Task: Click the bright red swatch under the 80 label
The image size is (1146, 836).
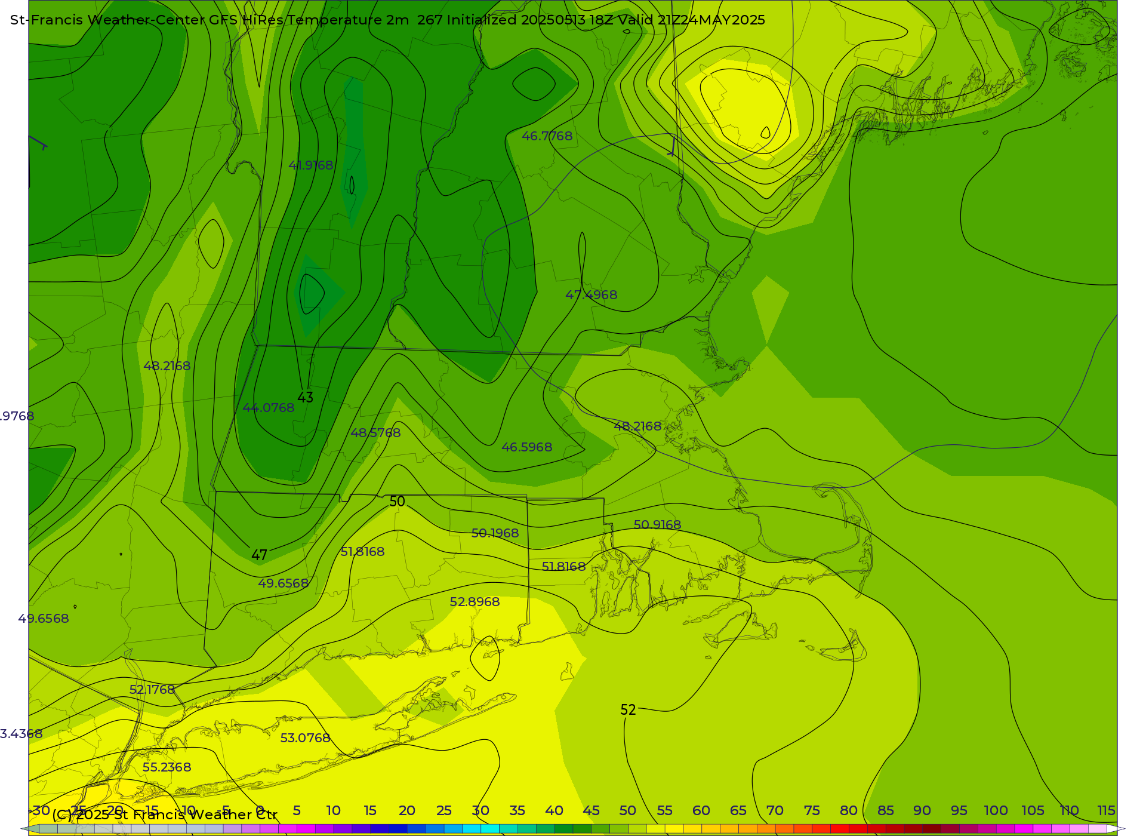Action: 839,829
